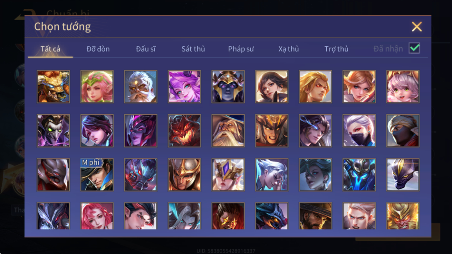Select the cowboy hat bearded gunslinger hero

tap(315, 216)
